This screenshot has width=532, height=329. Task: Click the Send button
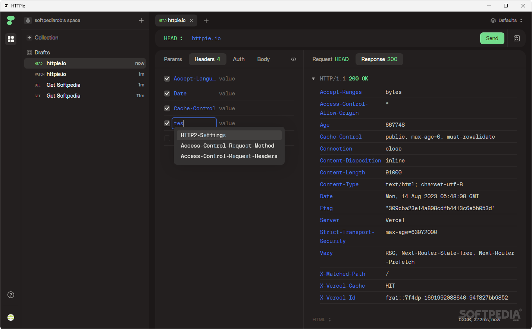492,38
